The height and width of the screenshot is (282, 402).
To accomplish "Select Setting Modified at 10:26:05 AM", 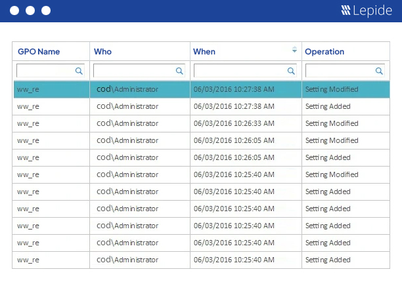I will pos(332,140).
